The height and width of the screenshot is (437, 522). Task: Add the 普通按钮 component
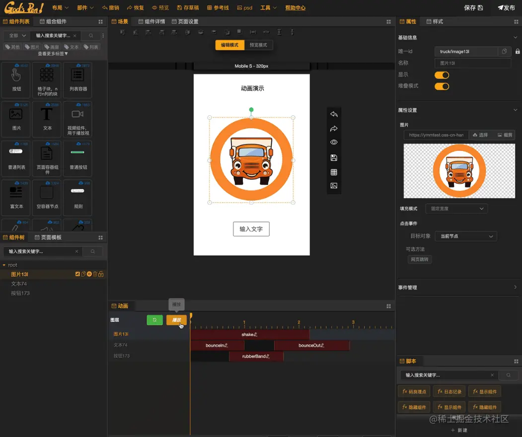(x=78, y=158)
